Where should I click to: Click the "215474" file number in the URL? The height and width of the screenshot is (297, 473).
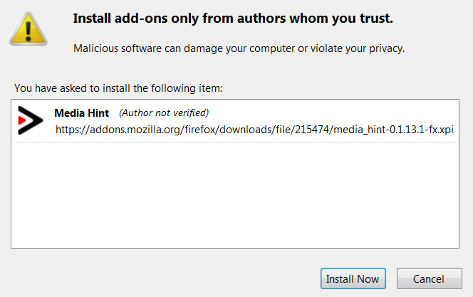312,130
